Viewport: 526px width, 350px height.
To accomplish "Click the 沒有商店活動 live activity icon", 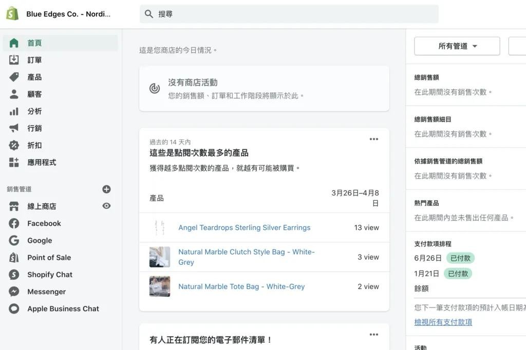I will pos(154,88).
